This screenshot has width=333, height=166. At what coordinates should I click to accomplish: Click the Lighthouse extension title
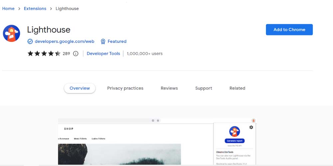tap(49, 30)
